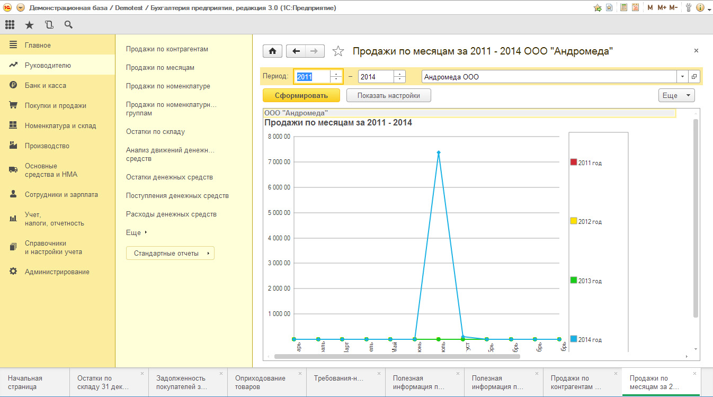Open Favorites star in top toolbar
The height and width of the screenshot is (397, 713).
29,24
